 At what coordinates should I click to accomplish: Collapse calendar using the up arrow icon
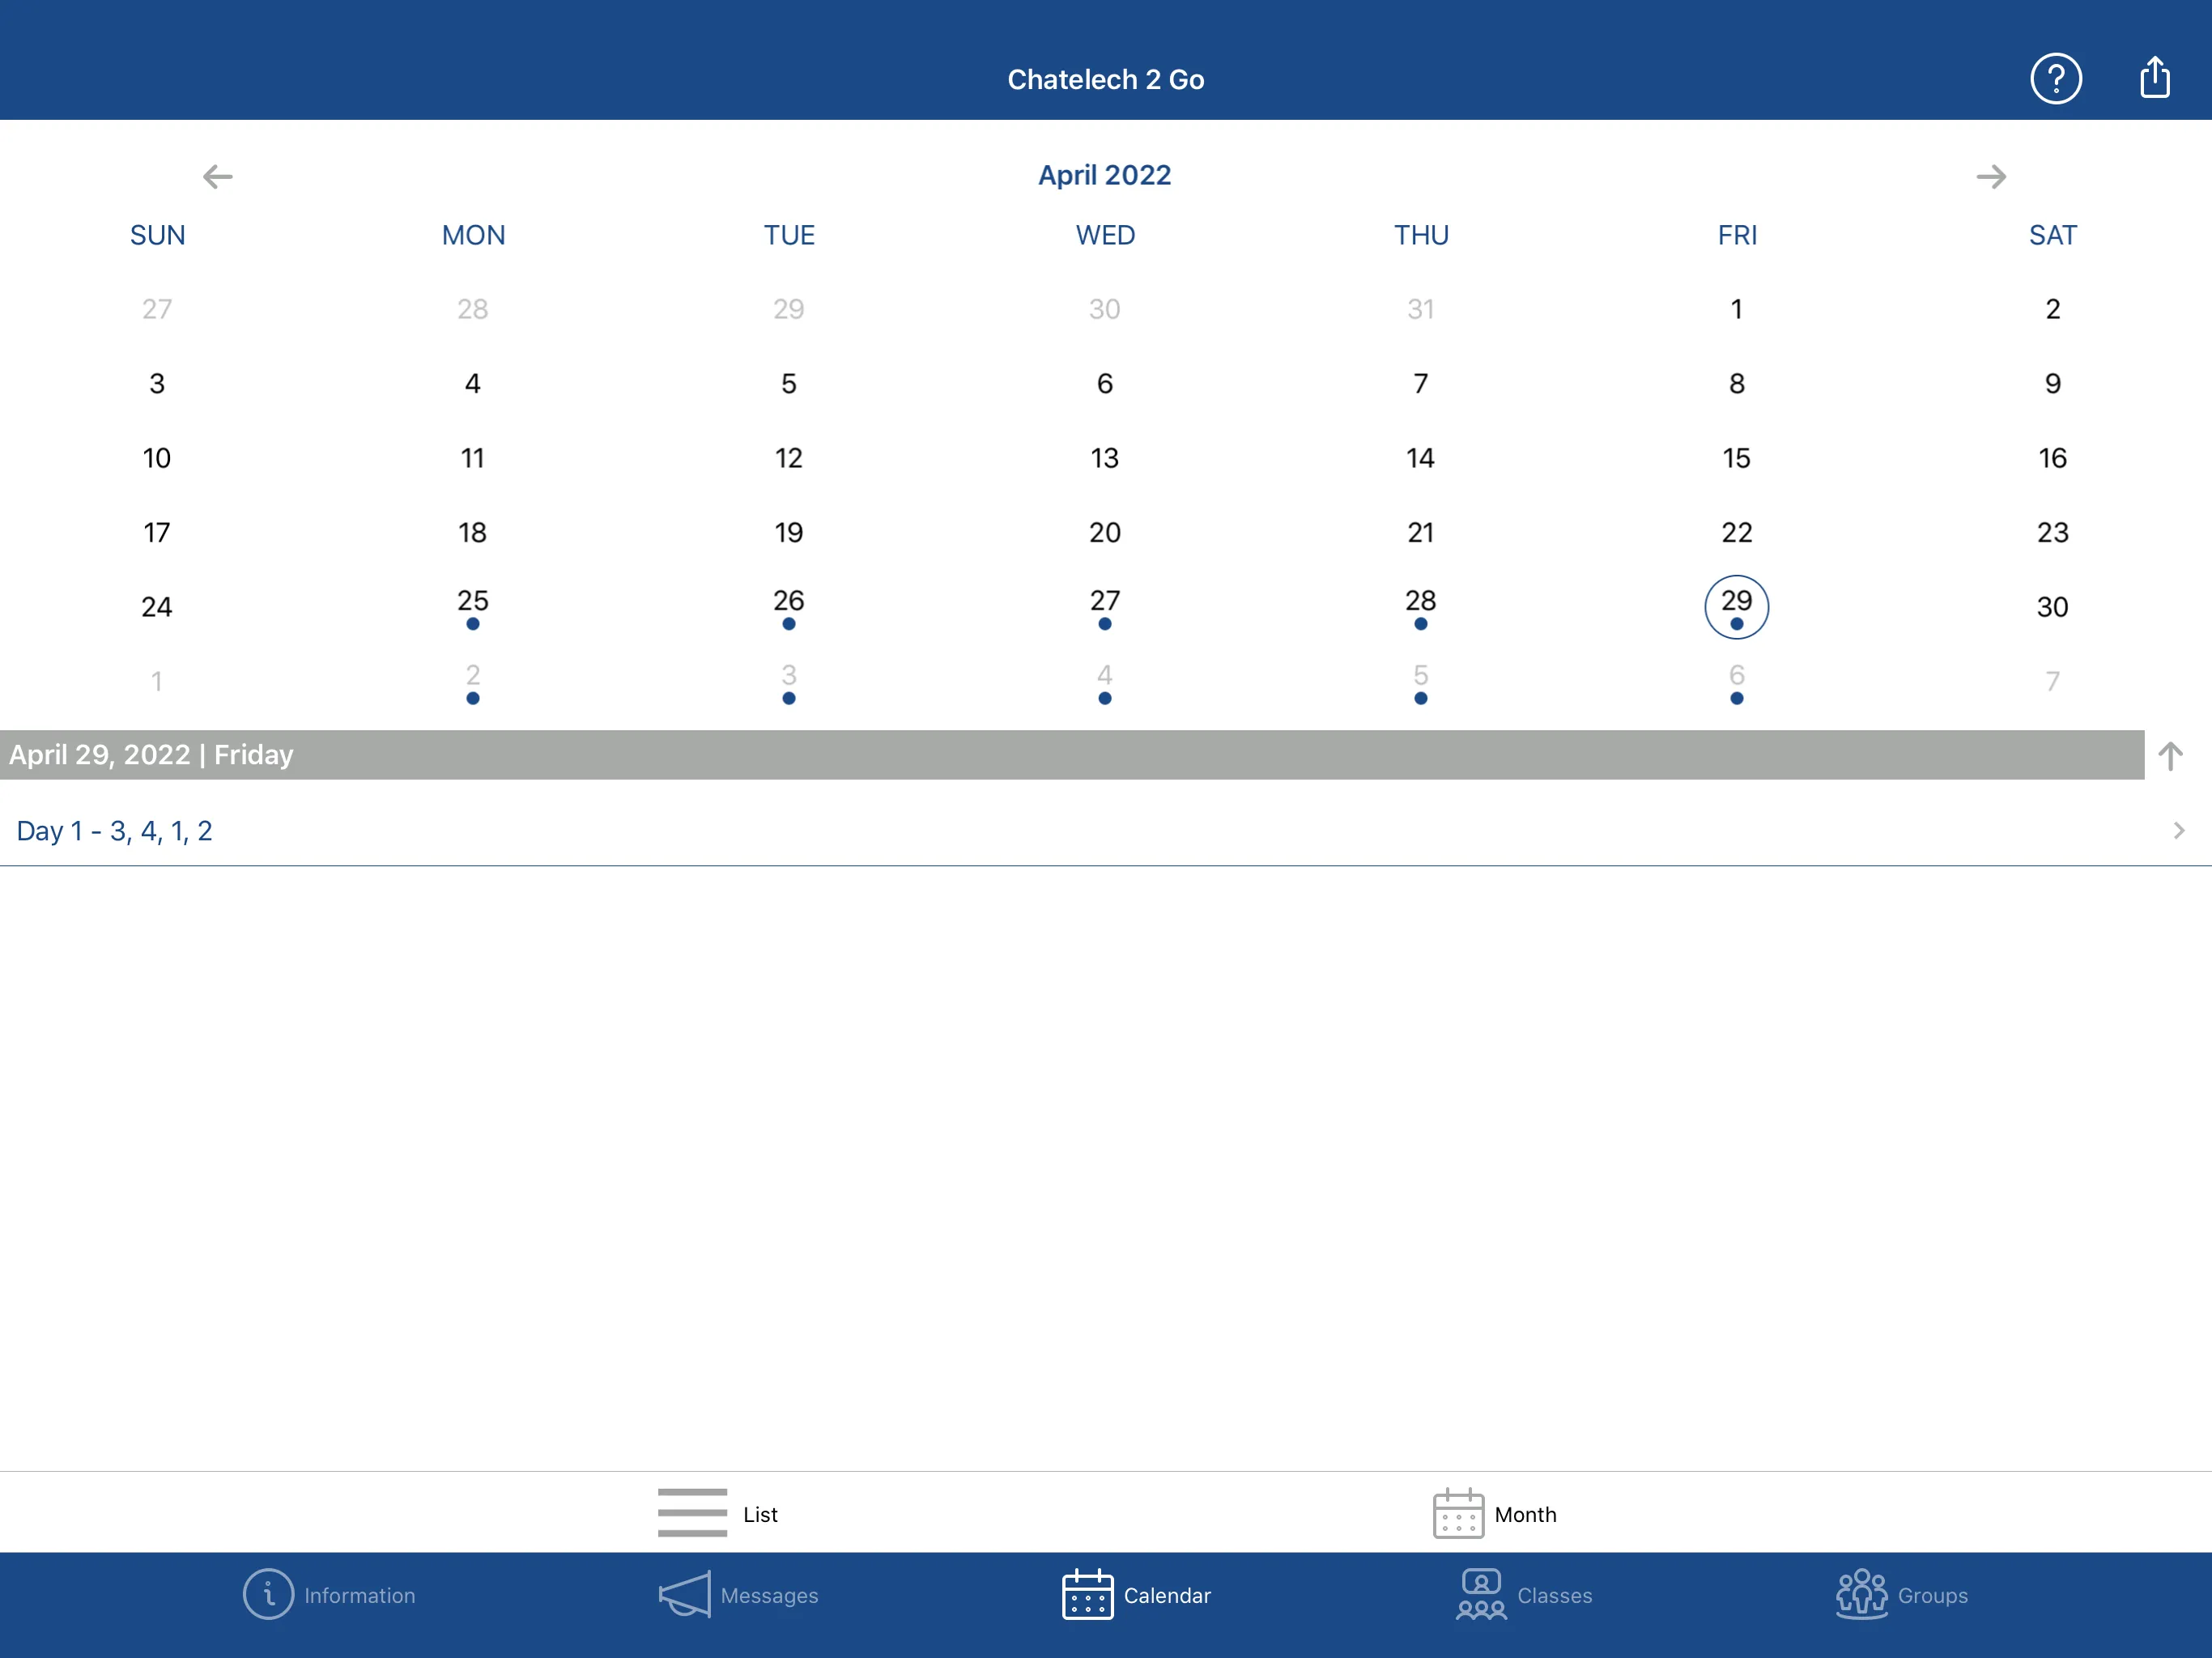point(2169,755)
